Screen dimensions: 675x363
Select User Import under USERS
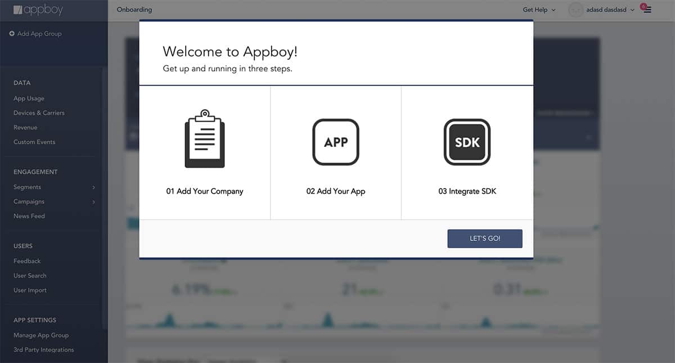29,290
